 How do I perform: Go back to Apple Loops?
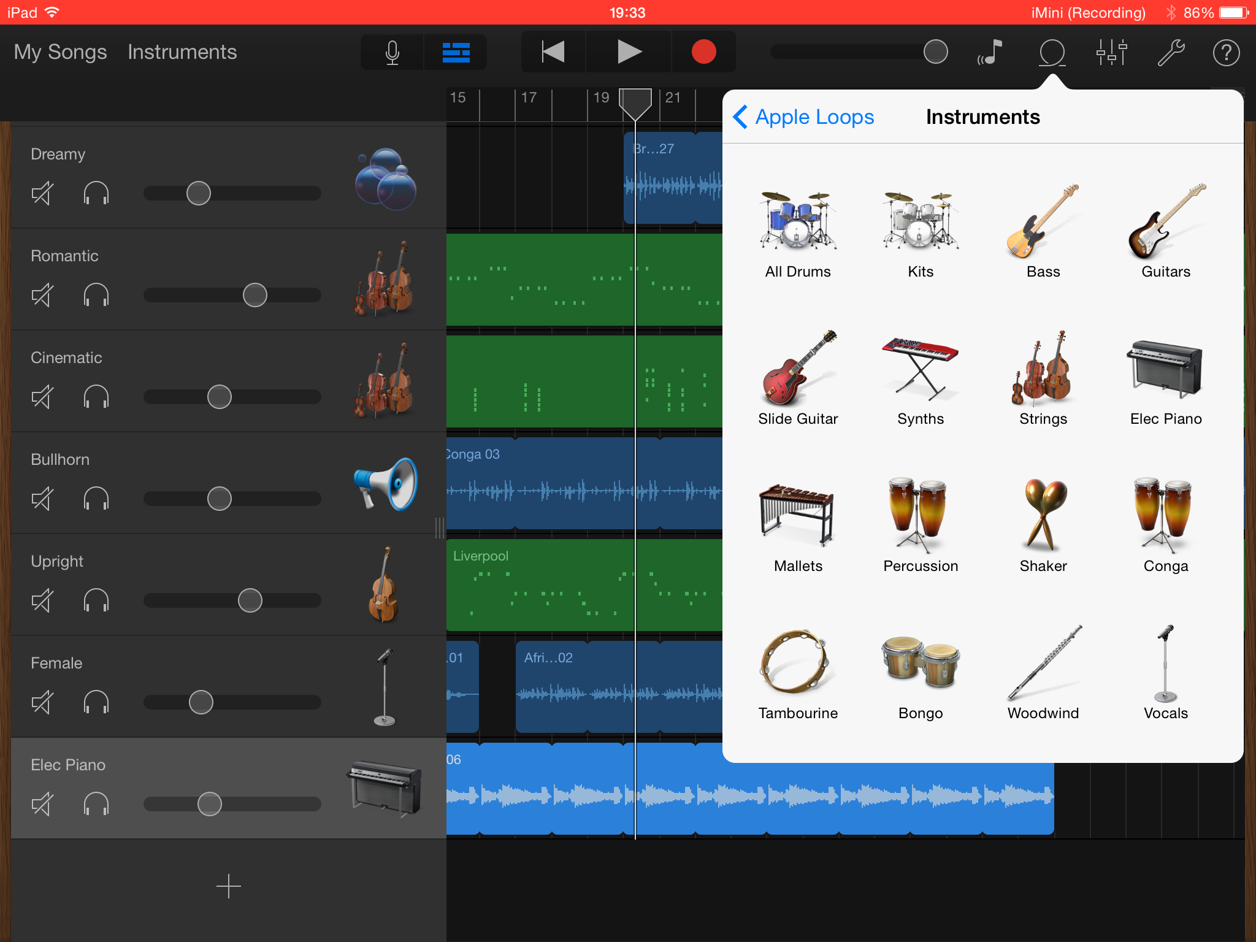[x=803, y=117]
